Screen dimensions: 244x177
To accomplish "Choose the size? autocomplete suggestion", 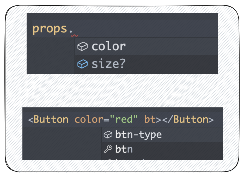I will point(108,64).
